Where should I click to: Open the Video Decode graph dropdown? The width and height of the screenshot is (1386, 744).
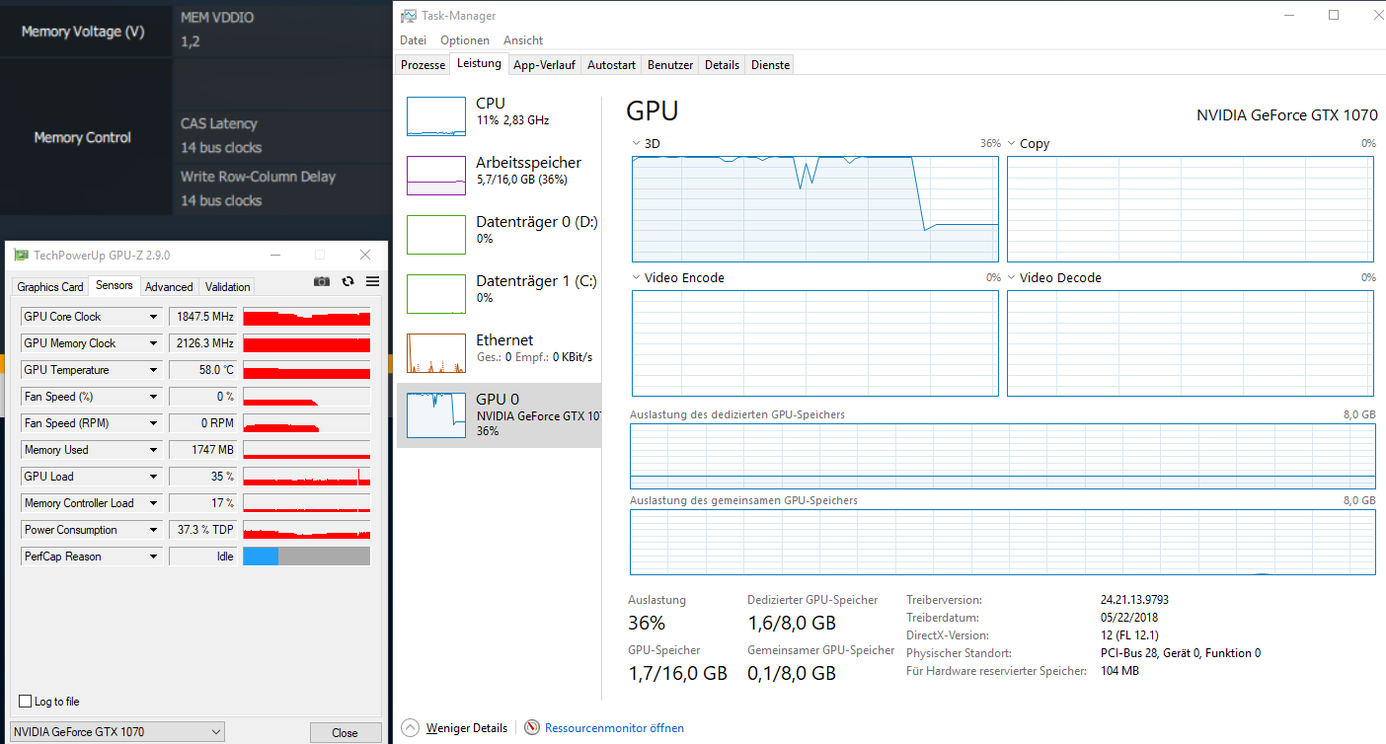click(x=1012, y=278)
